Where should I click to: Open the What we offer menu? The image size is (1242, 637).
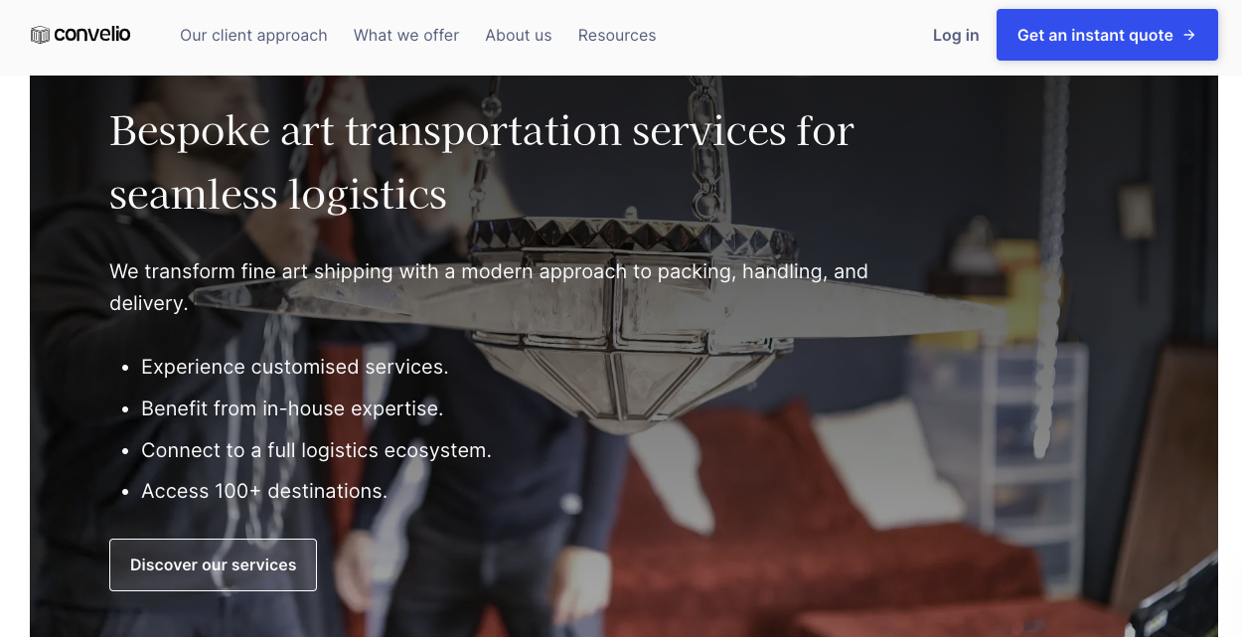pyautogui.click(x=406, y=35)
